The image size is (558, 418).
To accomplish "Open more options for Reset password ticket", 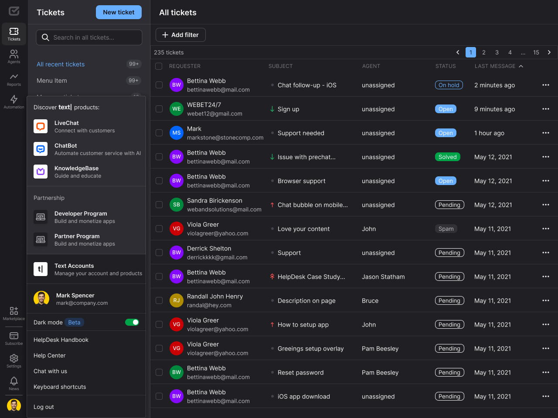I will (546, 372).
